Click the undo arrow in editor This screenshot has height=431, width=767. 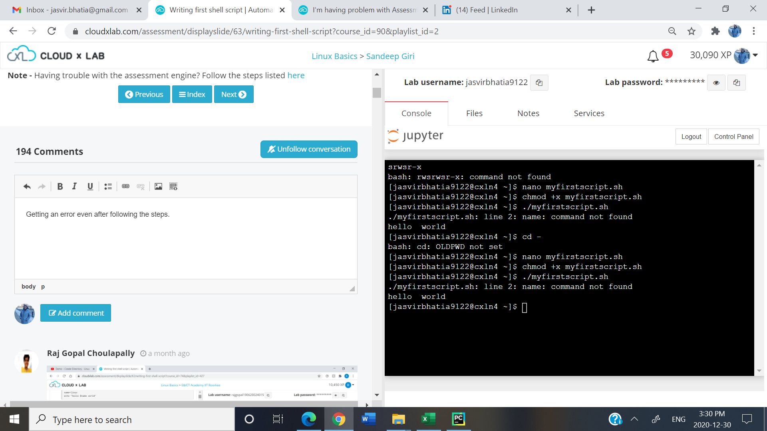pyautogui.click(x=27, y=186)
